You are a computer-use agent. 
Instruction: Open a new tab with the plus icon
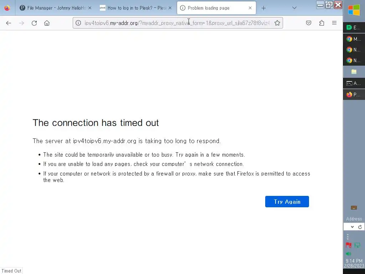(x=263, y=8)
